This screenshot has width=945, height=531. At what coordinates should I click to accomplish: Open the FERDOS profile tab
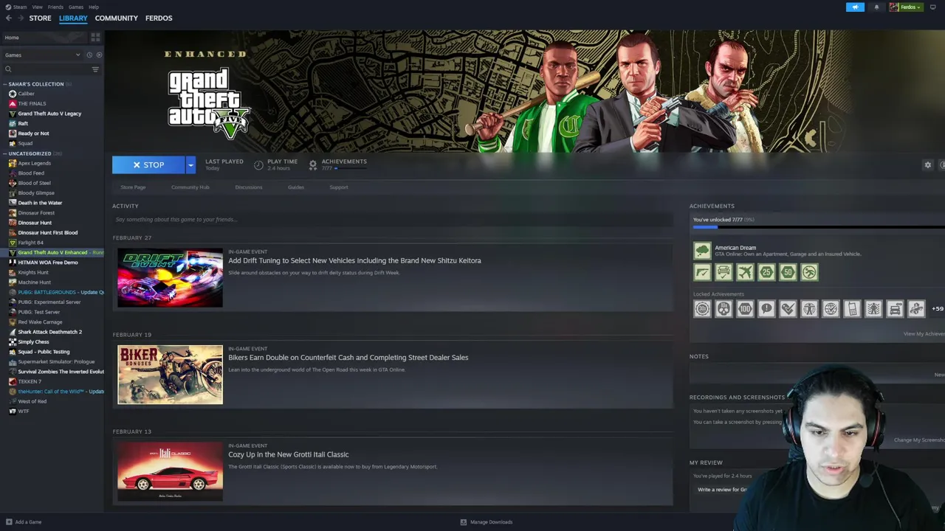point(159,18)
